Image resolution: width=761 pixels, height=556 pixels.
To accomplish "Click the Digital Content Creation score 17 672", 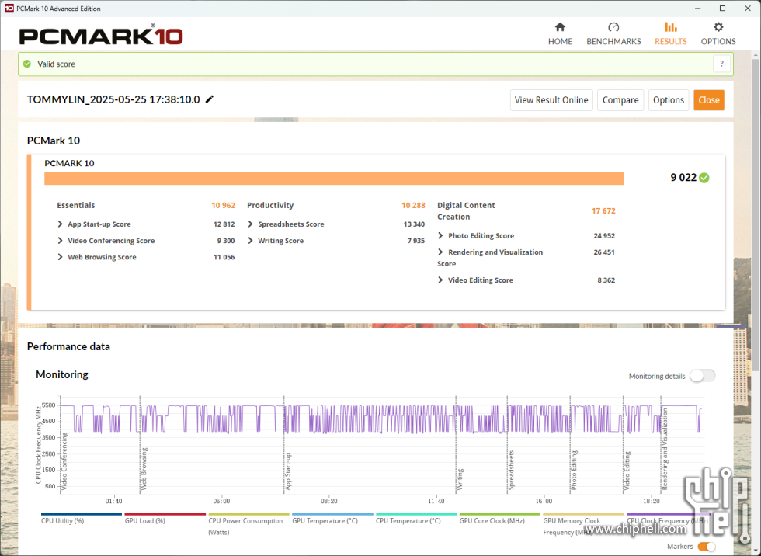I will click(603, 211).
